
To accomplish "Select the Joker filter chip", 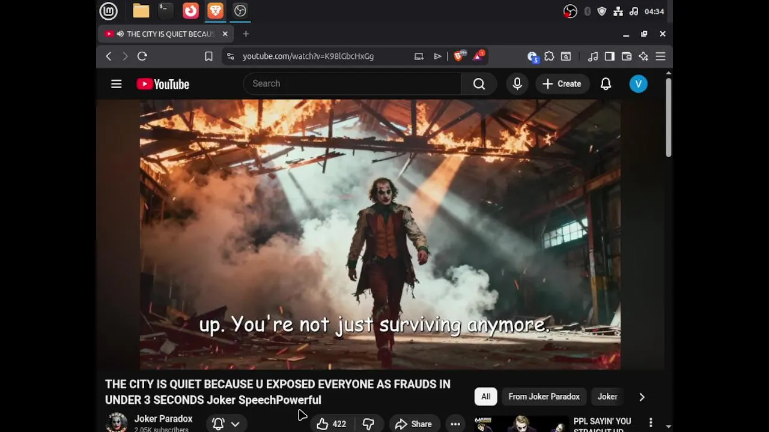I will tap(607, 397).
